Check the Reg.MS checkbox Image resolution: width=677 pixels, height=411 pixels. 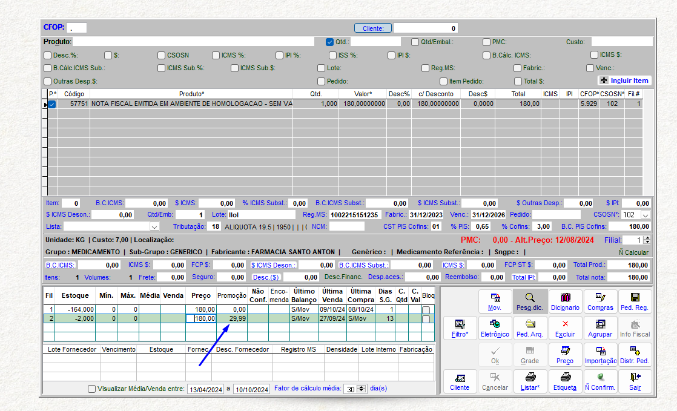click(x=425, y=68)
